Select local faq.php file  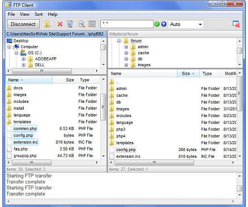[x=20, y=149]
